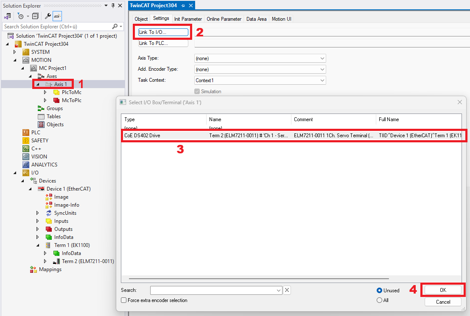The width and height of the screenshot is (470, 316).
Task: Select the Mappings node icon
Action: tap(33, 269)
